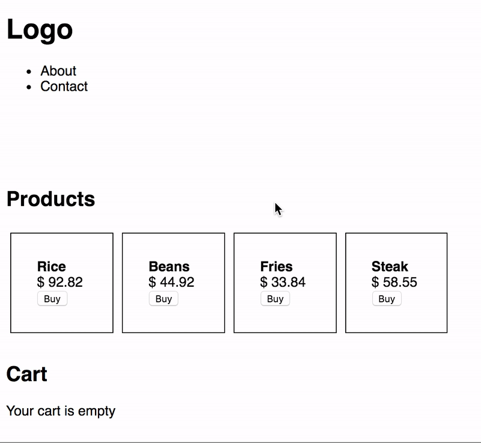Screen dimensions: 481x443
Task: Hit the Buy button under Fries
Action: pyautogui.click(x=275, y=299)
